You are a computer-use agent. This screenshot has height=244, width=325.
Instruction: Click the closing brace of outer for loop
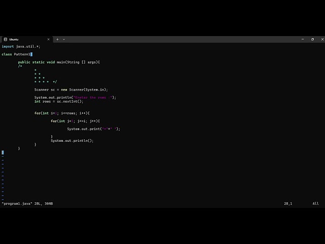[35, 144]
